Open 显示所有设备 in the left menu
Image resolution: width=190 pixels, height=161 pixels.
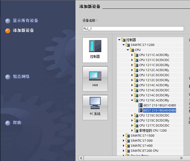26,21
